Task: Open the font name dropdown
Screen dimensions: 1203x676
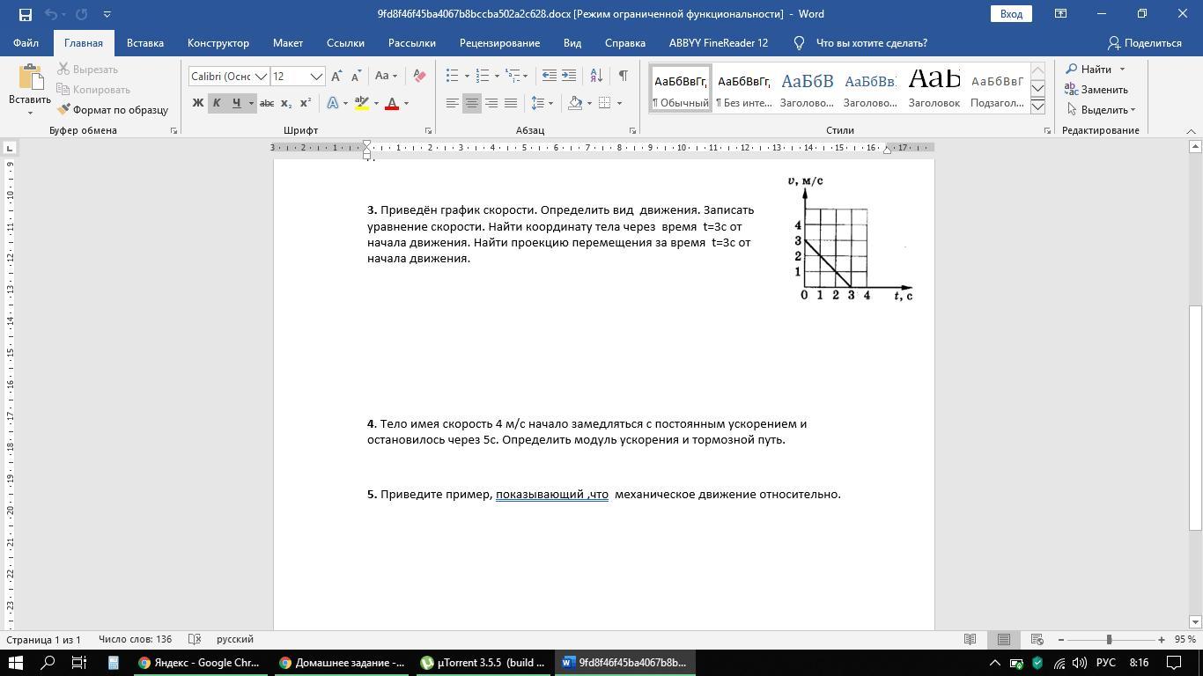Action: pyautogui.click(x=261, y=77)
